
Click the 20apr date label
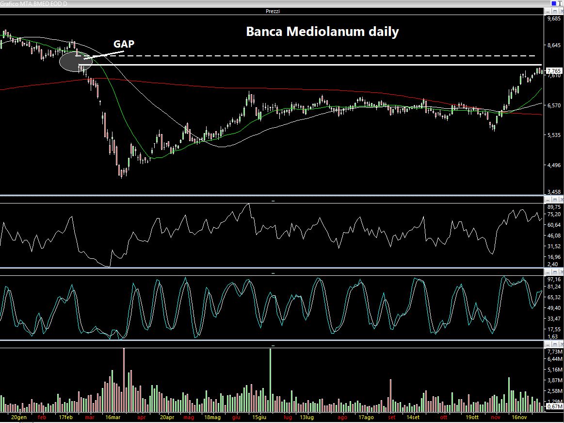(x=167, y=417)
